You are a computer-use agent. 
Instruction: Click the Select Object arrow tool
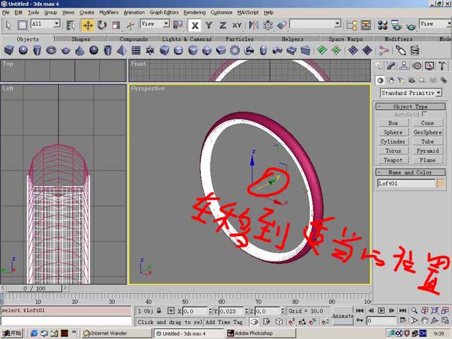coord(8,25)
